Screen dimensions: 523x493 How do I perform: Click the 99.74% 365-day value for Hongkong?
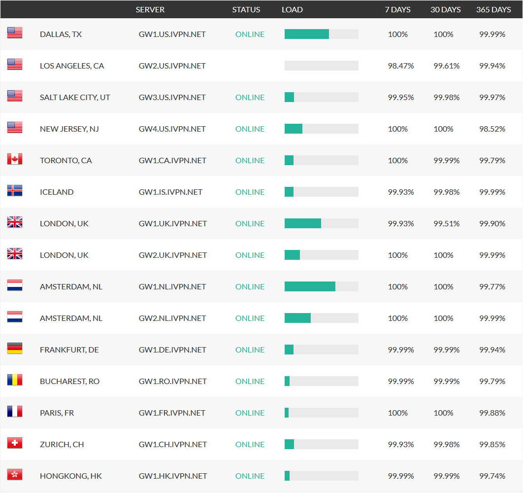492,476
